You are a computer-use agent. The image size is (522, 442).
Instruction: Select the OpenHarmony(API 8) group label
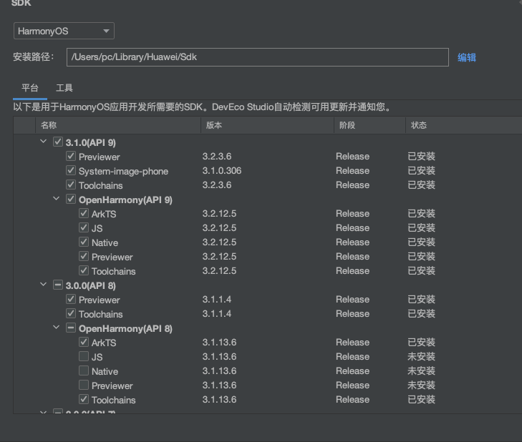pos(125,328)
